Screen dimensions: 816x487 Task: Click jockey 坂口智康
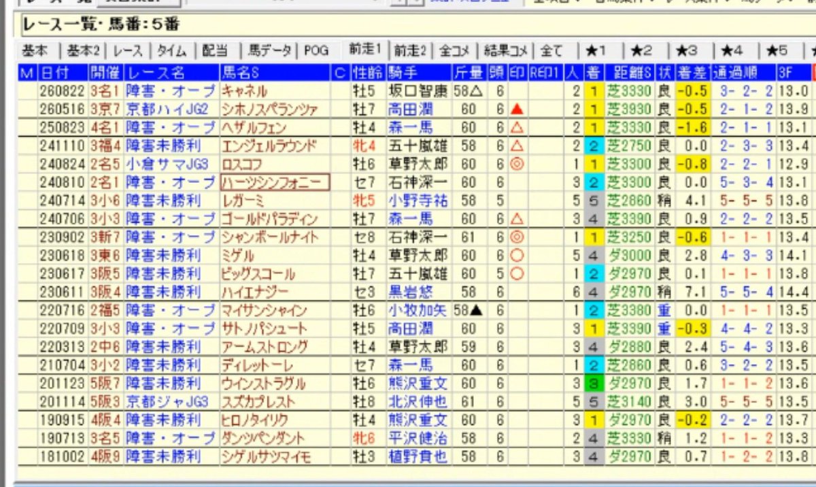pyautogui.click(x=418, y=91)
